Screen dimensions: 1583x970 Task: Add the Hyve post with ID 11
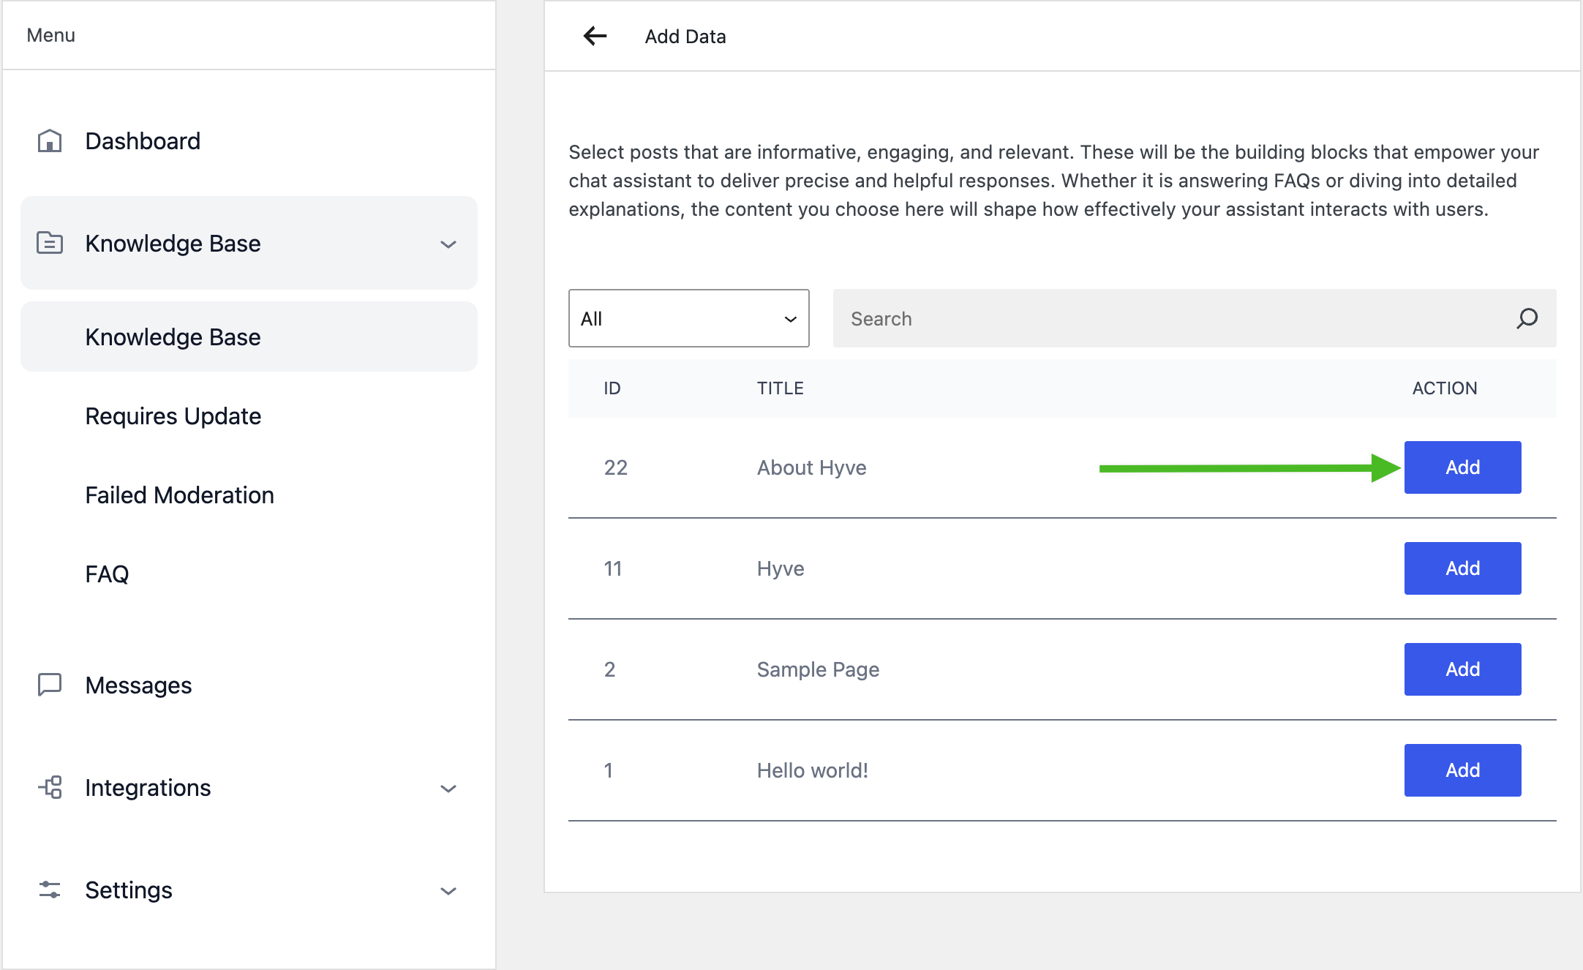point(1462,568)
